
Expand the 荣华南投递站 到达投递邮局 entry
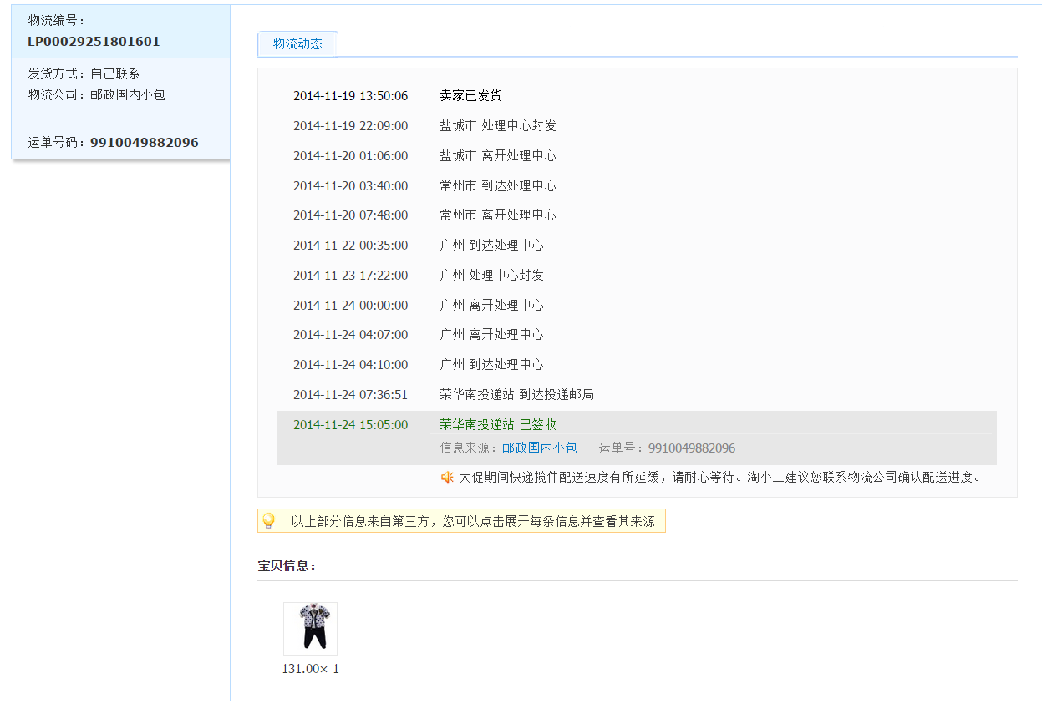point(516,395)
